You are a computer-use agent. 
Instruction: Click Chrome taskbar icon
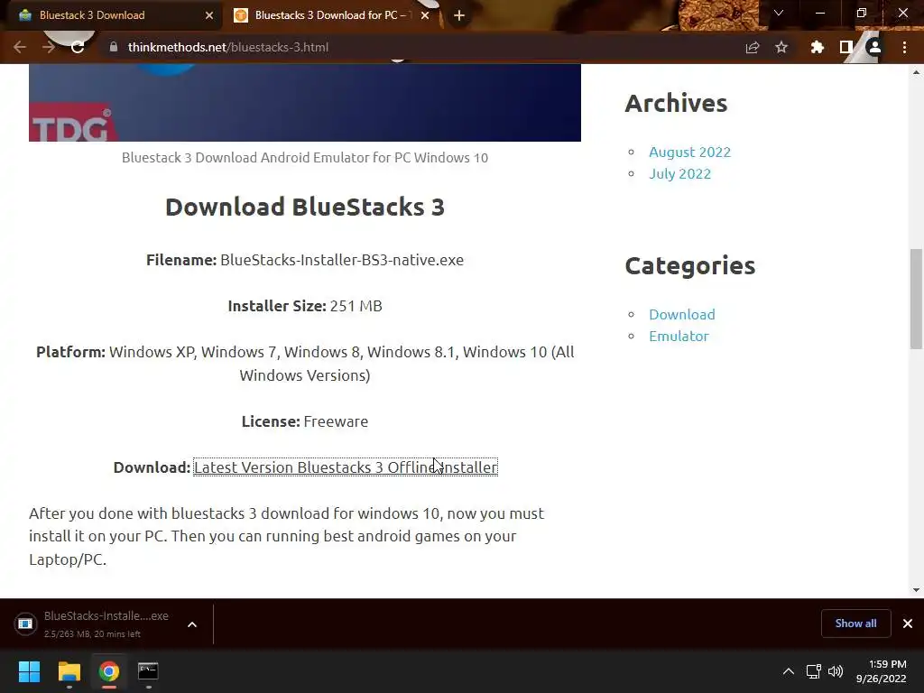109,671
